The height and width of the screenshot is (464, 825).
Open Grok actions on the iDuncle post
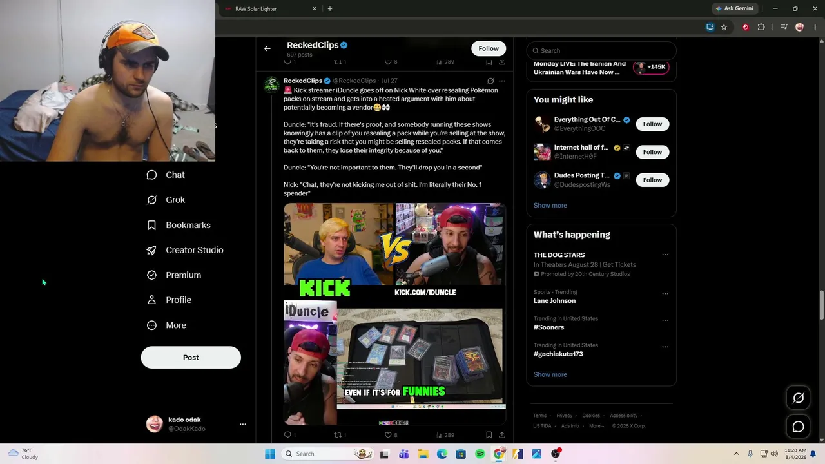(490, 81)
